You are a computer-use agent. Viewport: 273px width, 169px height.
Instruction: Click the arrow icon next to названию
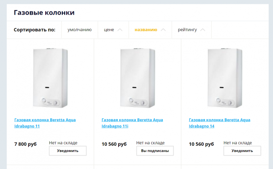(x=163, y=30)
